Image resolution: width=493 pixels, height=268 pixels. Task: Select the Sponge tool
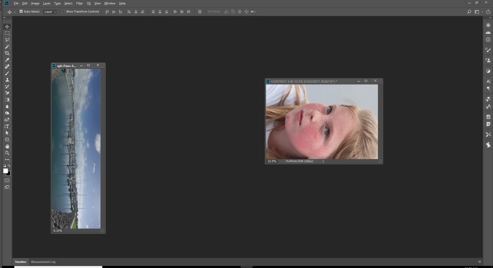click(7, 113)
